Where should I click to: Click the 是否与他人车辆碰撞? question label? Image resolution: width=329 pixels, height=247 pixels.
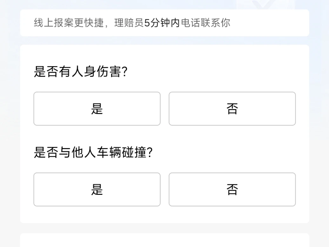tap(93, 153)
